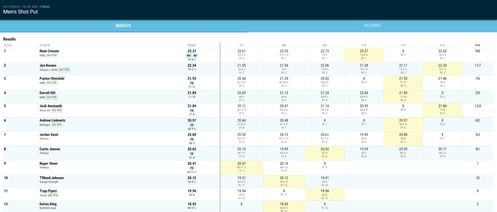Image resolution: width=497 pixels, height=212 pixels.
Task: Click the NR badge under Ryan Crouser's result
Action: click(195, 55)
